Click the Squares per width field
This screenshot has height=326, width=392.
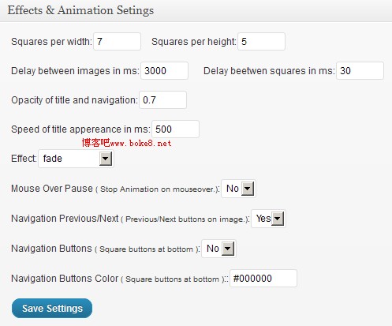[x=117, y=41]
